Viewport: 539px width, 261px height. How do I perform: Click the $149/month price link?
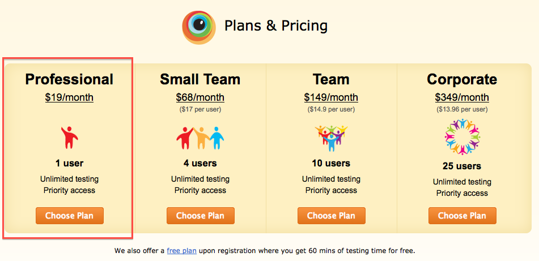point(331,97)
